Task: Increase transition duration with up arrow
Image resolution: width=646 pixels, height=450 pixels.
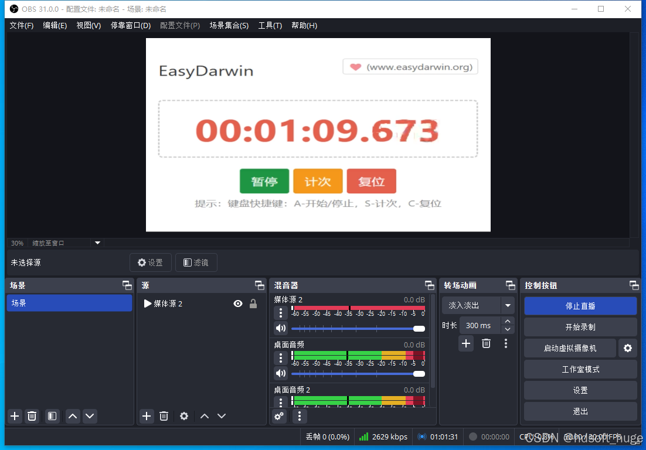Action: (x=508, y=321)
